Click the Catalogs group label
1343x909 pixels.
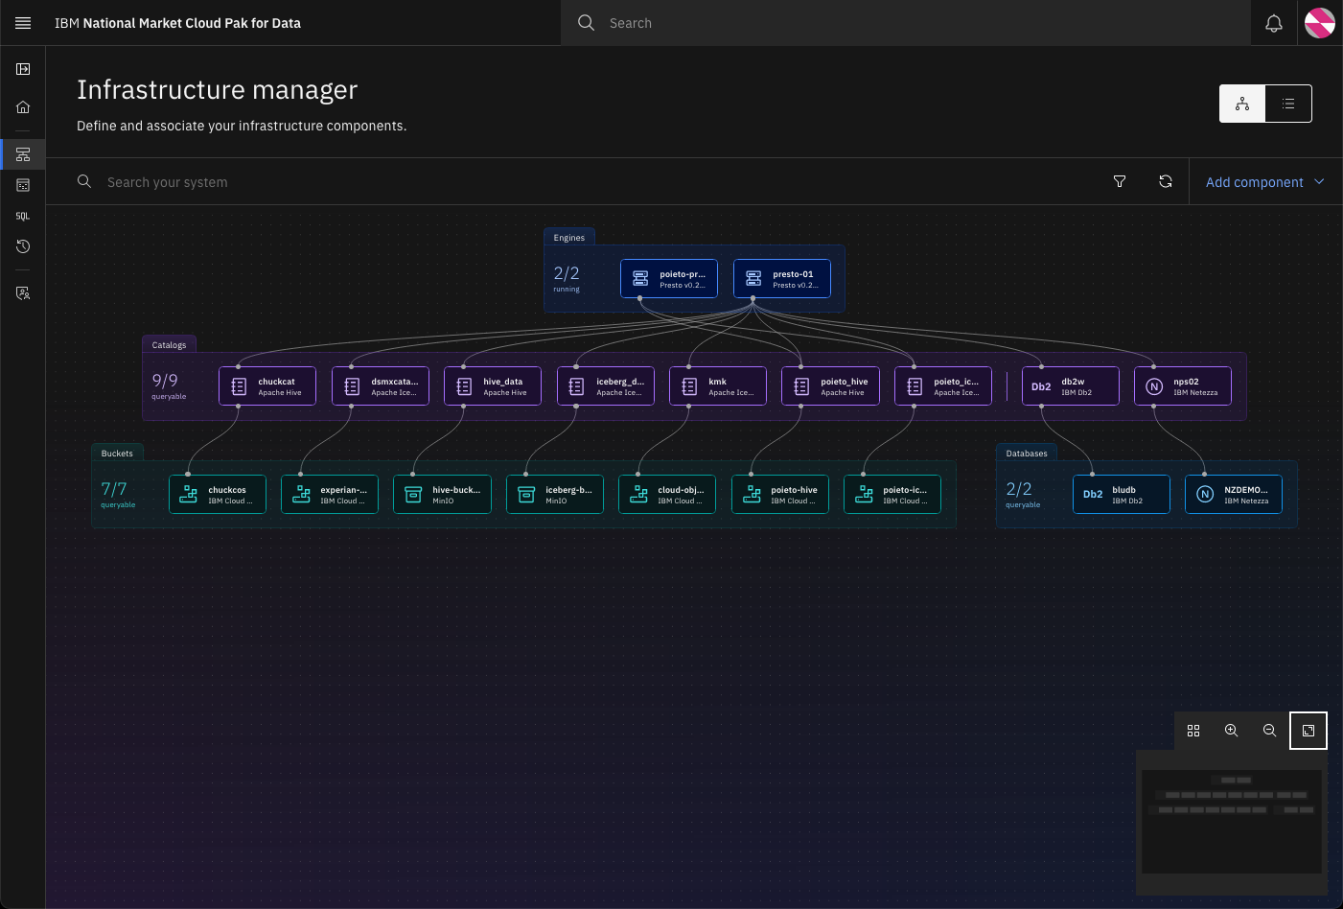coord(169,345)
